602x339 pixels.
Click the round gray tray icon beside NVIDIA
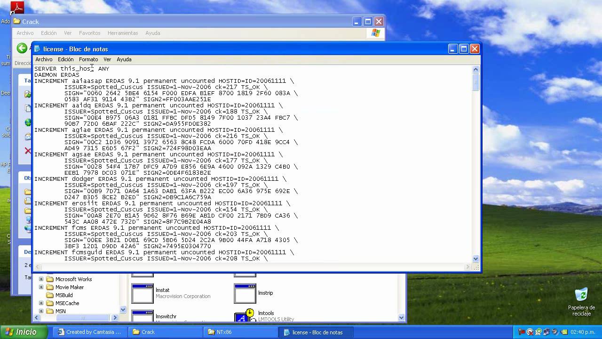pyautogui.click(x=555, y=332)
